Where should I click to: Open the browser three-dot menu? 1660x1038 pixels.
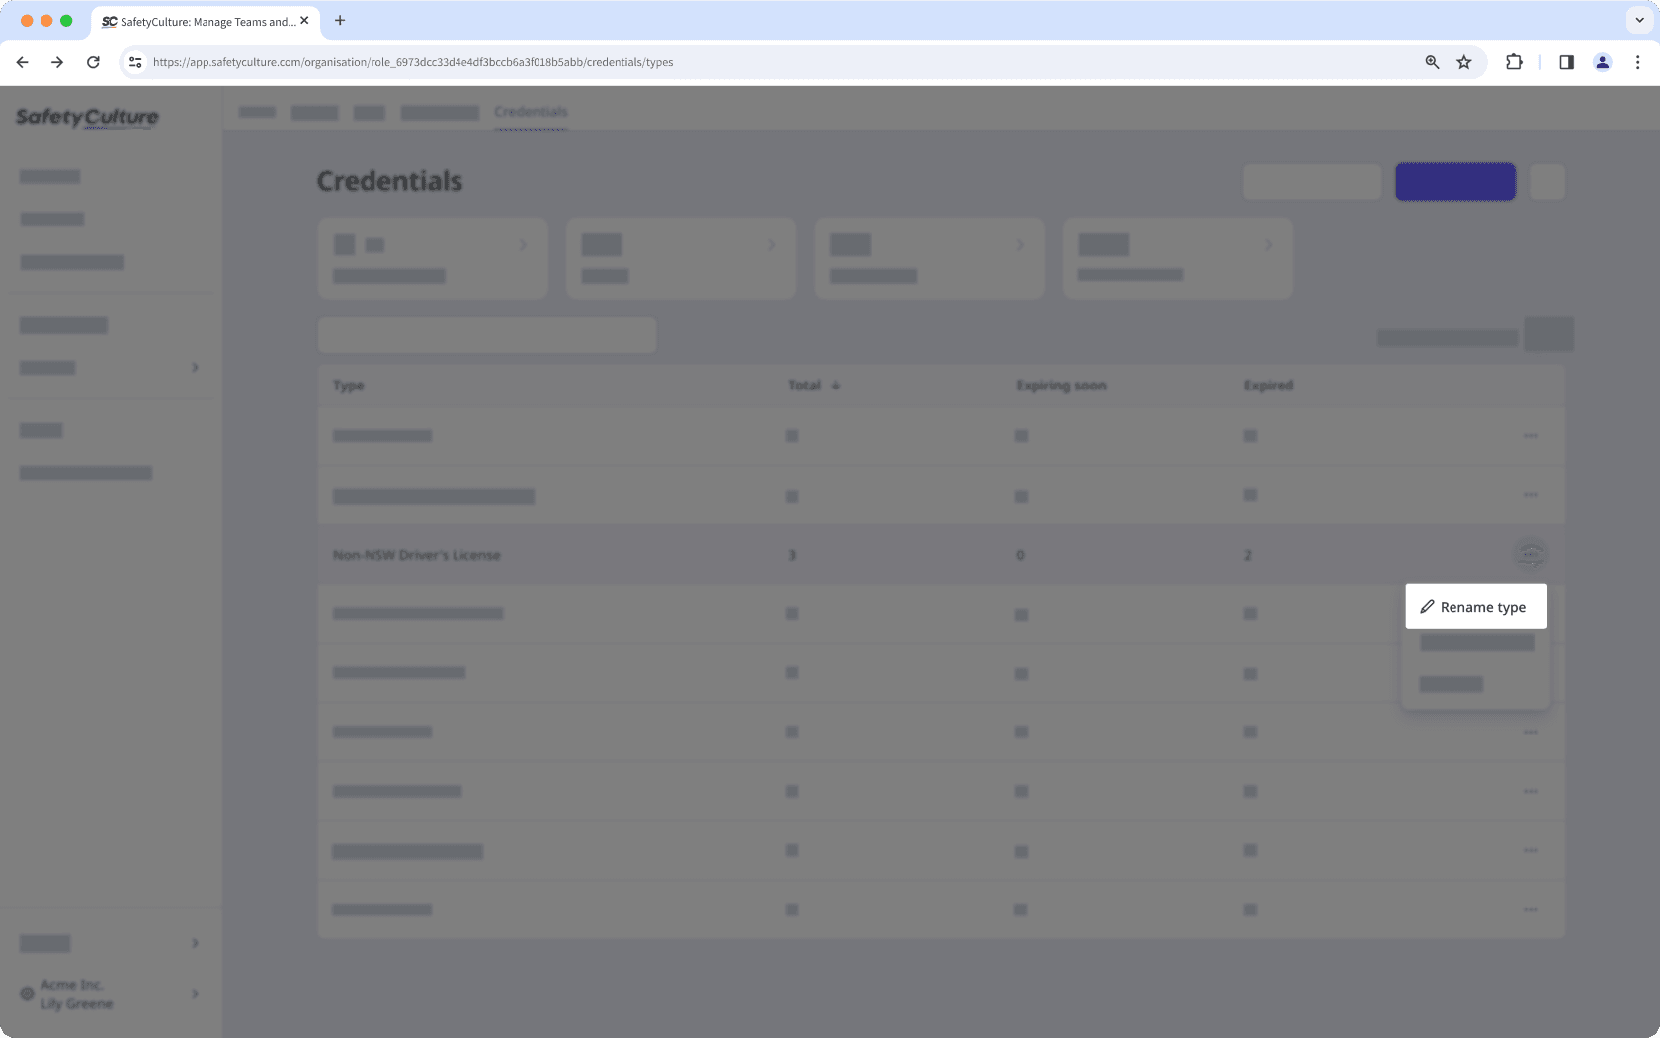click(1636, 61)
